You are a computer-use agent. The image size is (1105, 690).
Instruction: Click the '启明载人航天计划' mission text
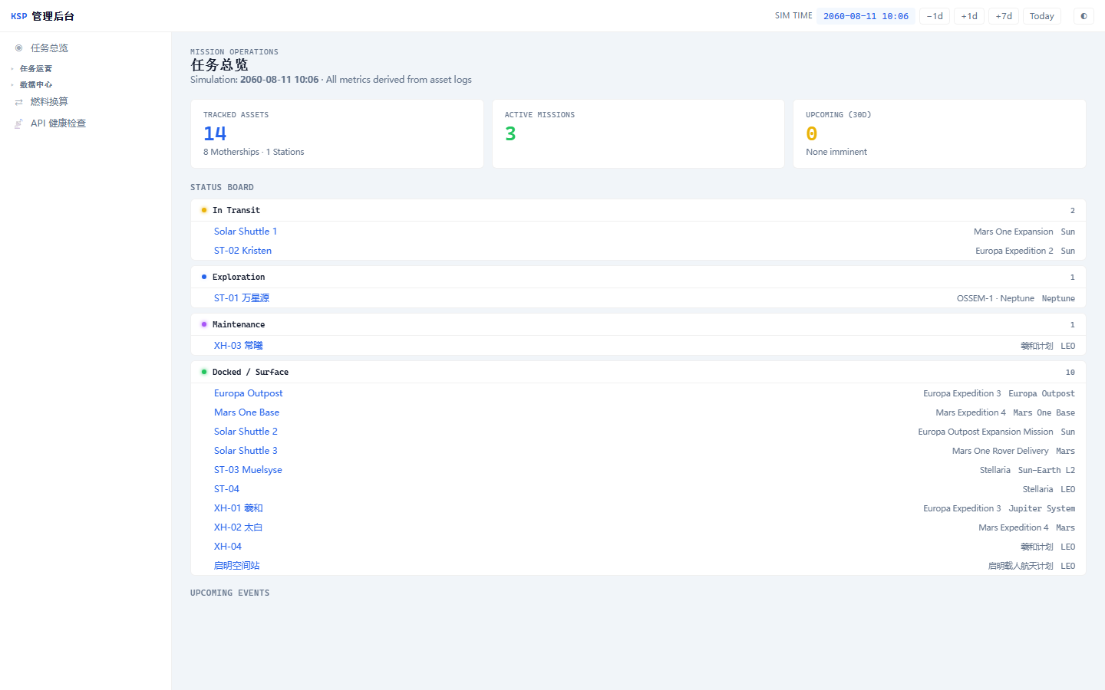click(x=1021, y=566)
